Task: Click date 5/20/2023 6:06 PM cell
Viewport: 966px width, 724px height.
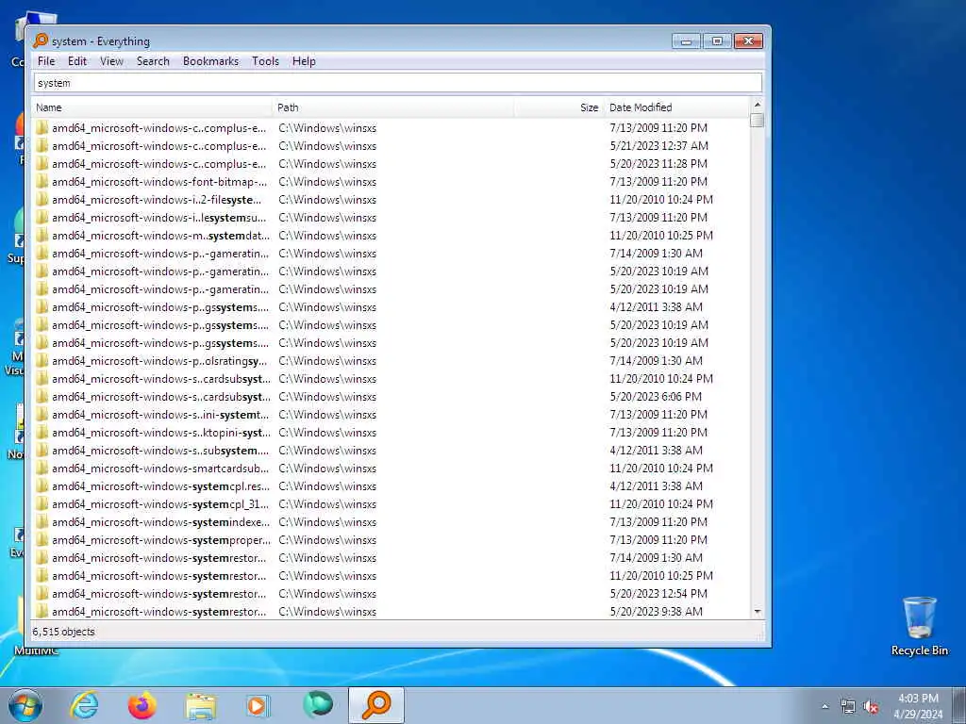Action: pos(656,397)
